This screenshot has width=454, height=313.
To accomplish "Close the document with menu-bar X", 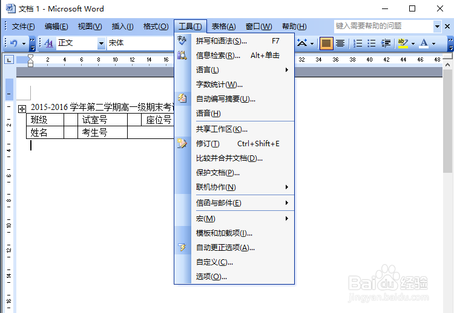I will [447, 27].
